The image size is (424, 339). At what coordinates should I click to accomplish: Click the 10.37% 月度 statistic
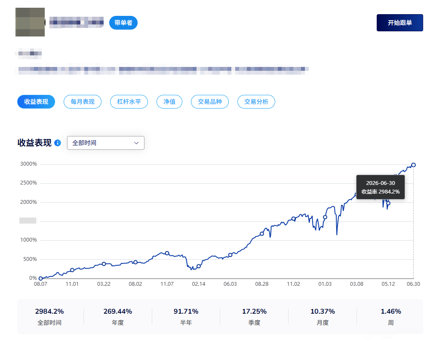(x=323, y=317)
